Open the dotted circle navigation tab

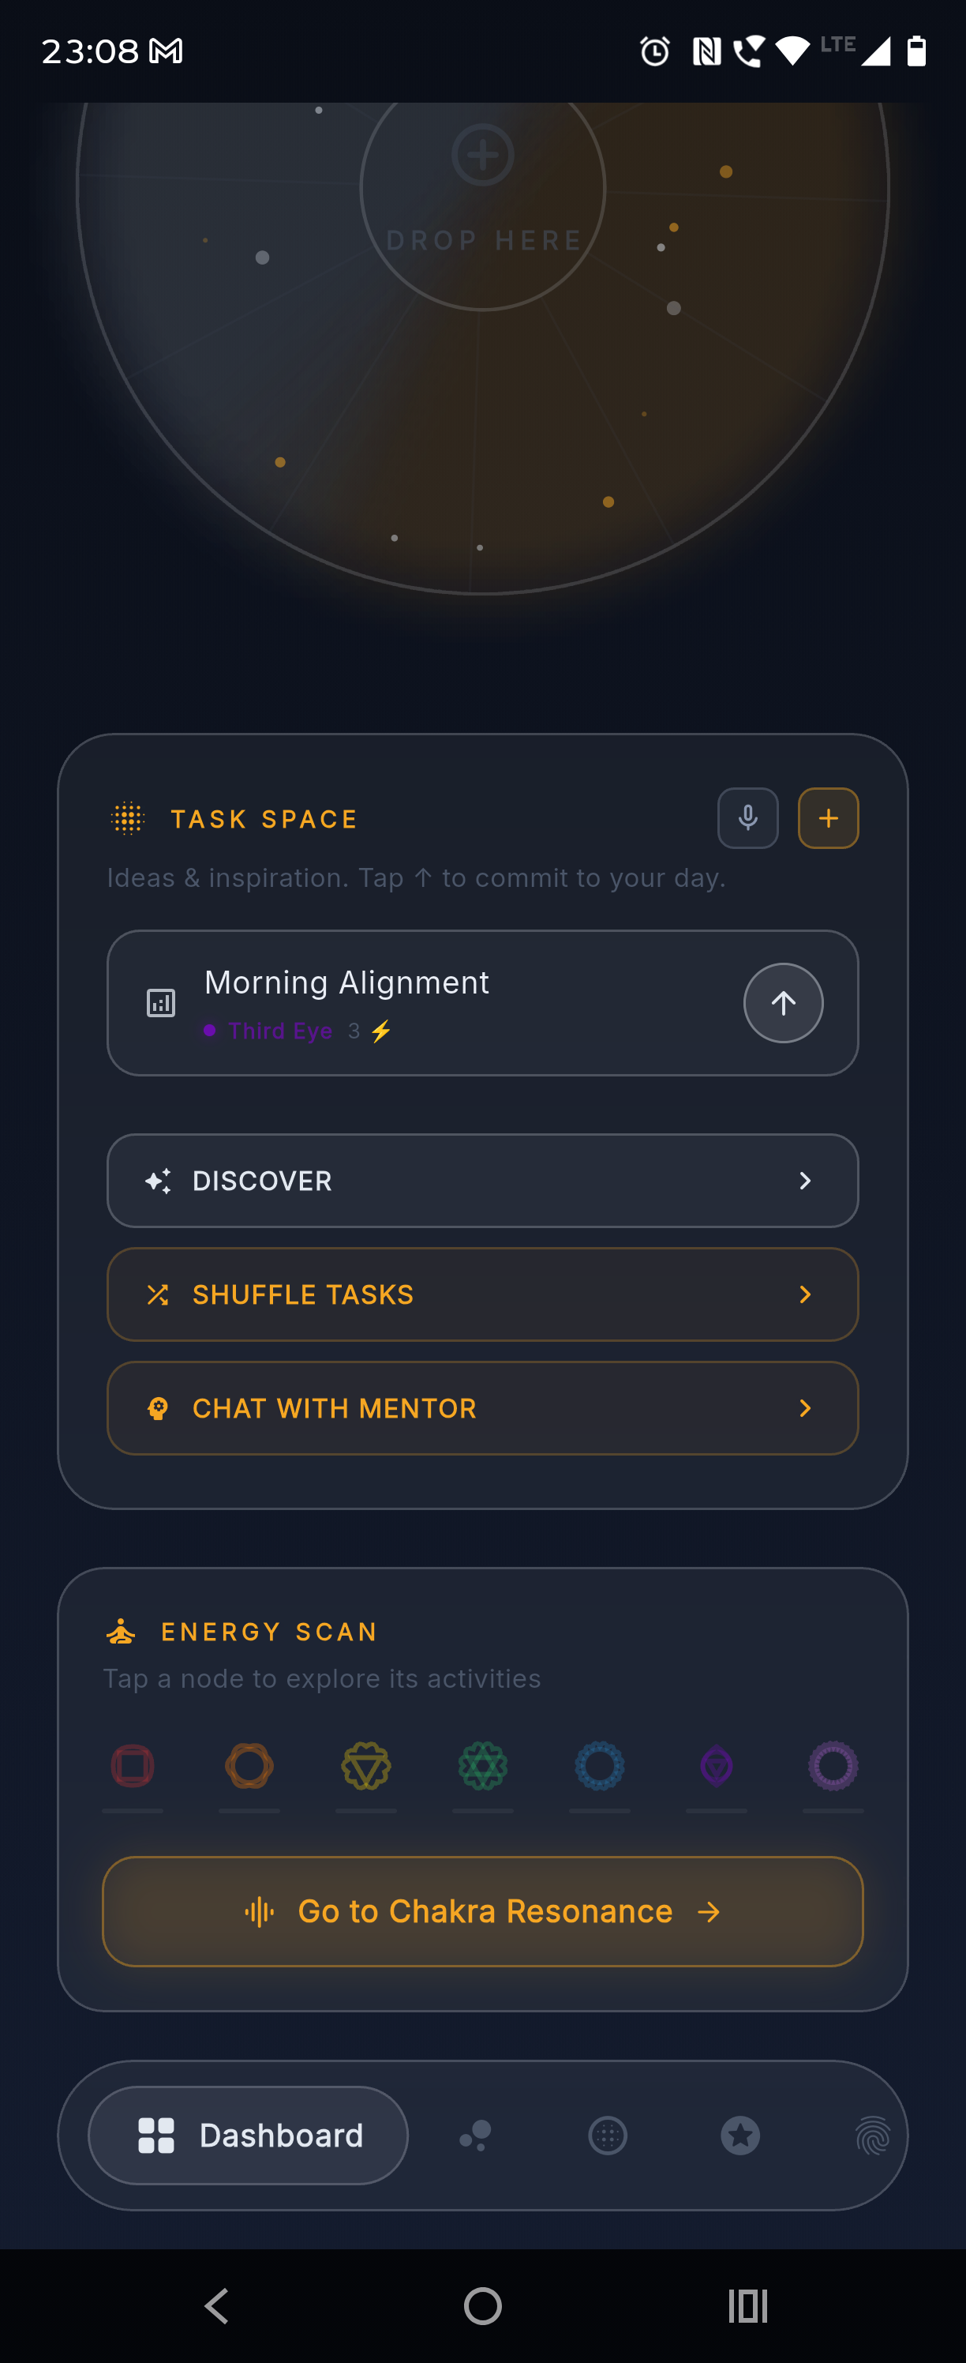click(x=608, y=2136)
